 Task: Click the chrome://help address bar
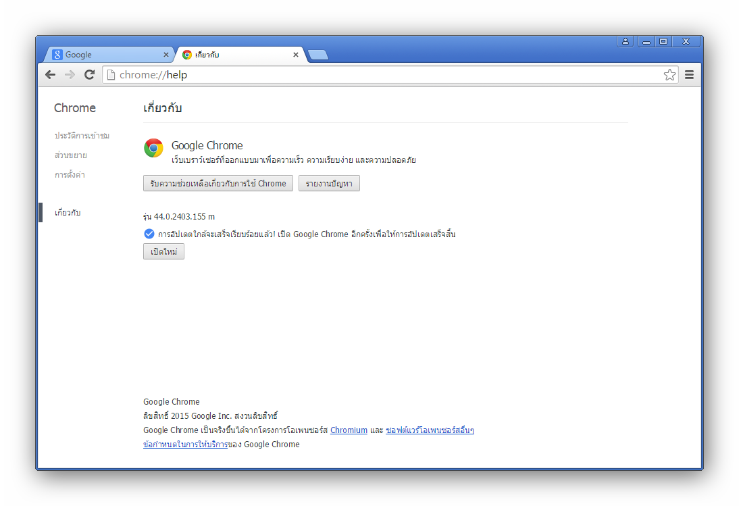coord(390,75)
